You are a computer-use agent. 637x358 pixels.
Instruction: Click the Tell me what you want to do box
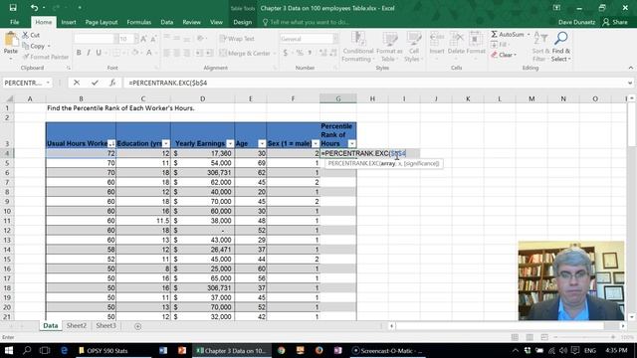[x=307, y=22]
